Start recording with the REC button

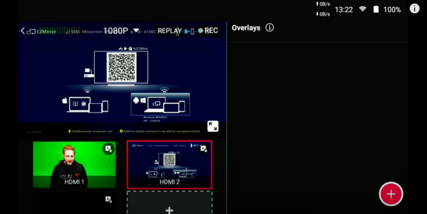pyautogui.click(x=208, y=30)
